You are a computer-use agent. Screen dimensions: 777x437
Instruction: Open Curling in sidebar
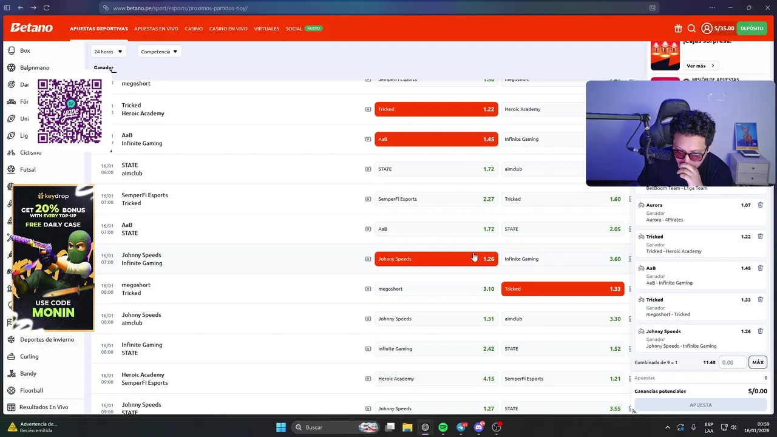tap(29, 356)
